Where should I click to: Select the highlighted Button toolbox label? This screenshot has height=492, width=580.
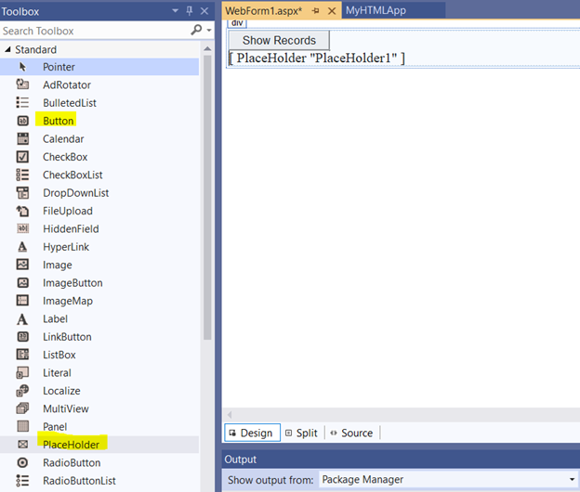click(58, 121)
